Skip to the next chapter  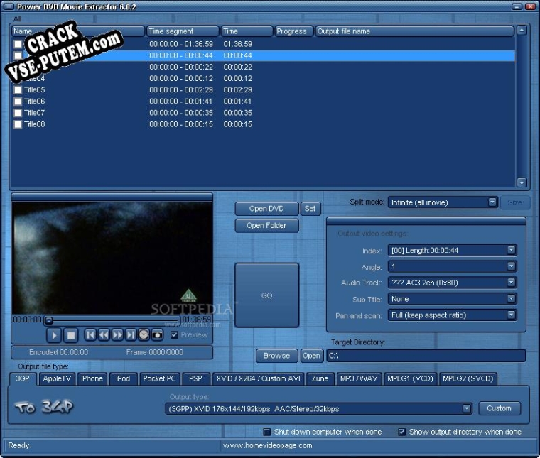(x=131, y=335)
